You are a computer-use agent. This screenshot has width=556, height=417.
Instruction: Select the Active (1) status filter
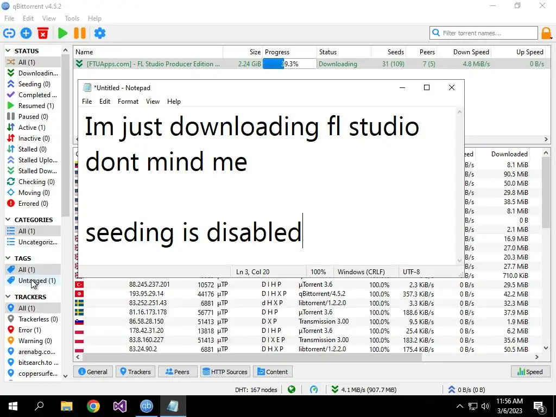[x=33, y=127]
